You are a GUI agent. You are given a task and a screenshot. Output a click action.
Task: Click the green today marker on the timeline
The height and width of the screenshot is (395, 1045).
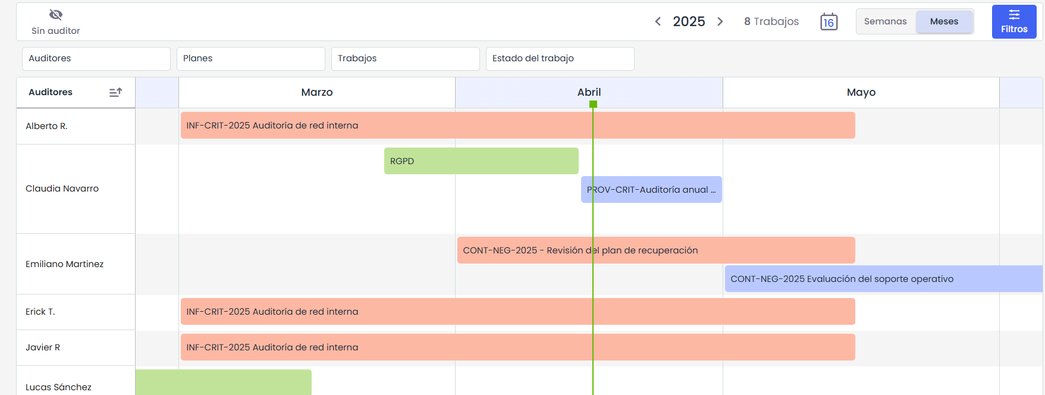pos(593,104)
